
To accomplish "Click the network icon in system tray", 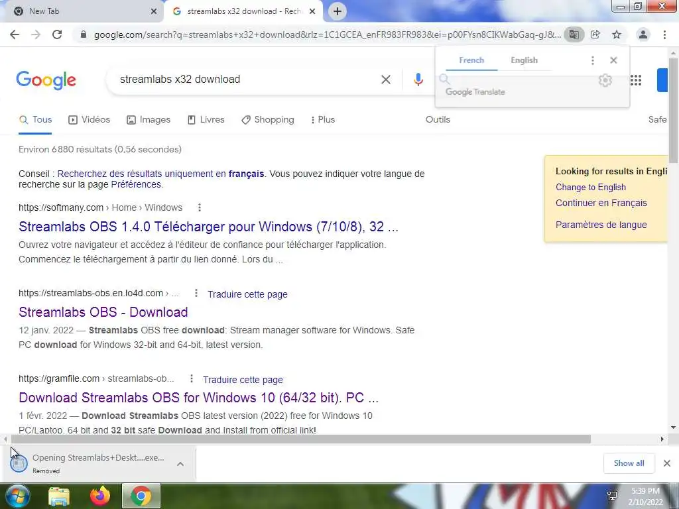I will click(x=612, y=496).
